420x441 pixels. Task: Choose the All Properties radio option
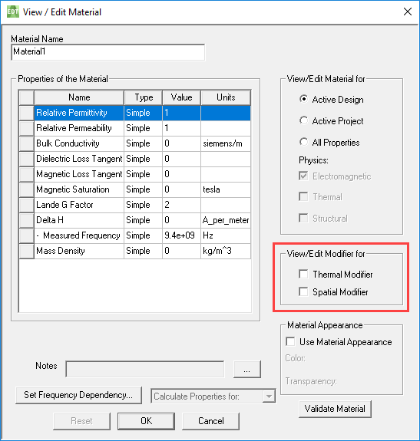(x=303, y=142)
